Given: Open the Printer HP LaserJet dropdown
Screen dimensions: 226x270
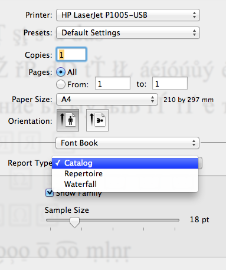Looking at the screenshot, I should point(128,15).
